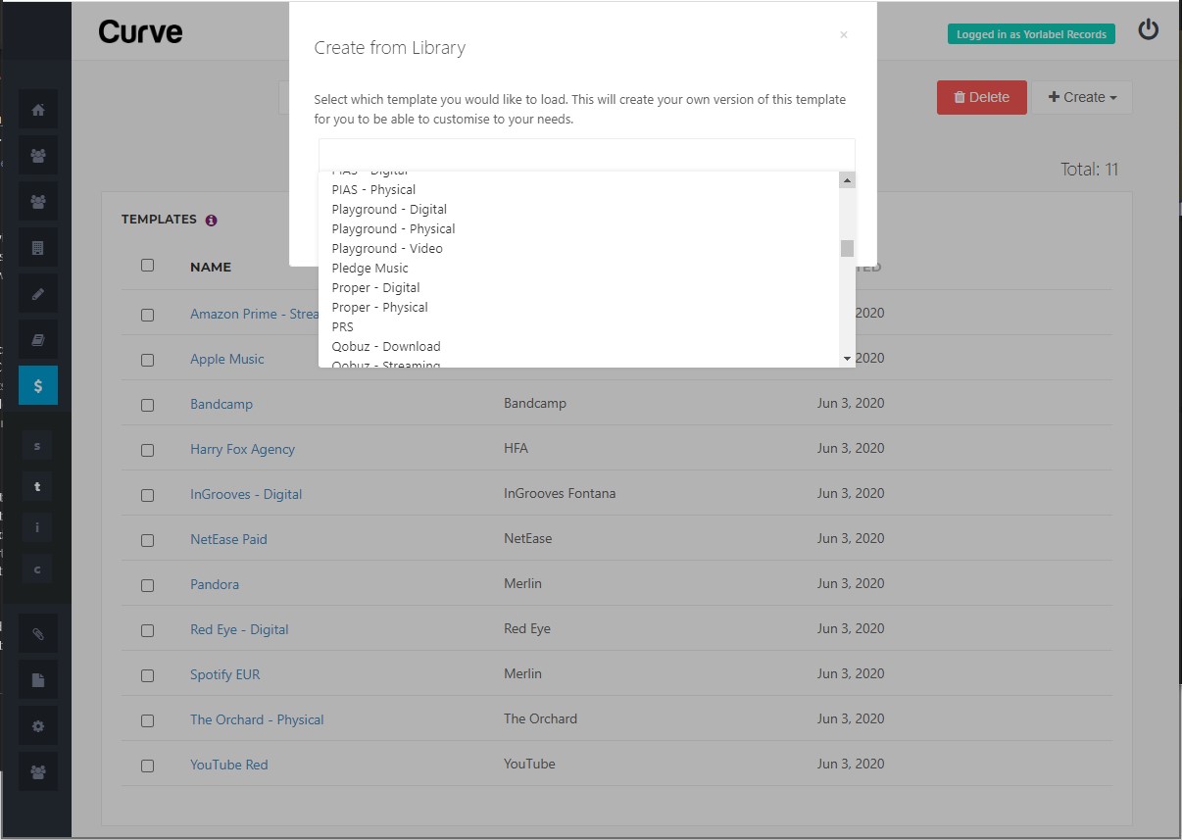This screenshot has width=1182, height=840.
Task: Open the Harry Fox Agency template link
Action: tap(242, 449)
